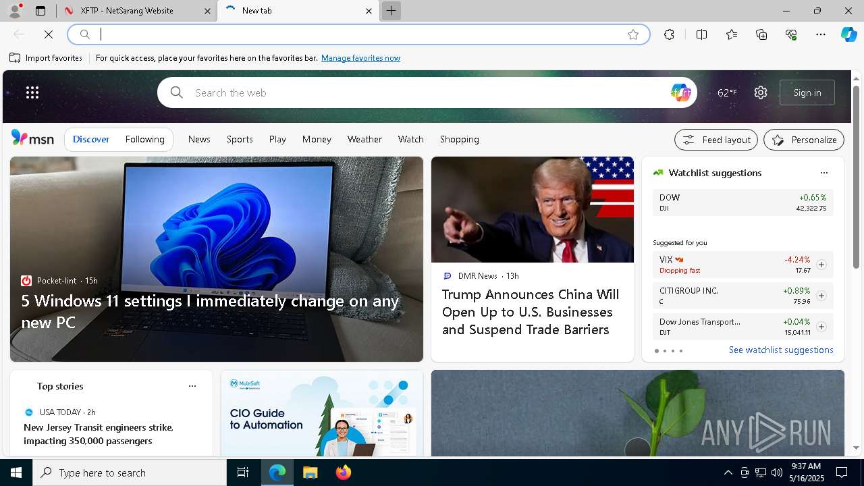Click the Feed layout button
This screenshot has height=486, width=864.
[x=716, y=140]
